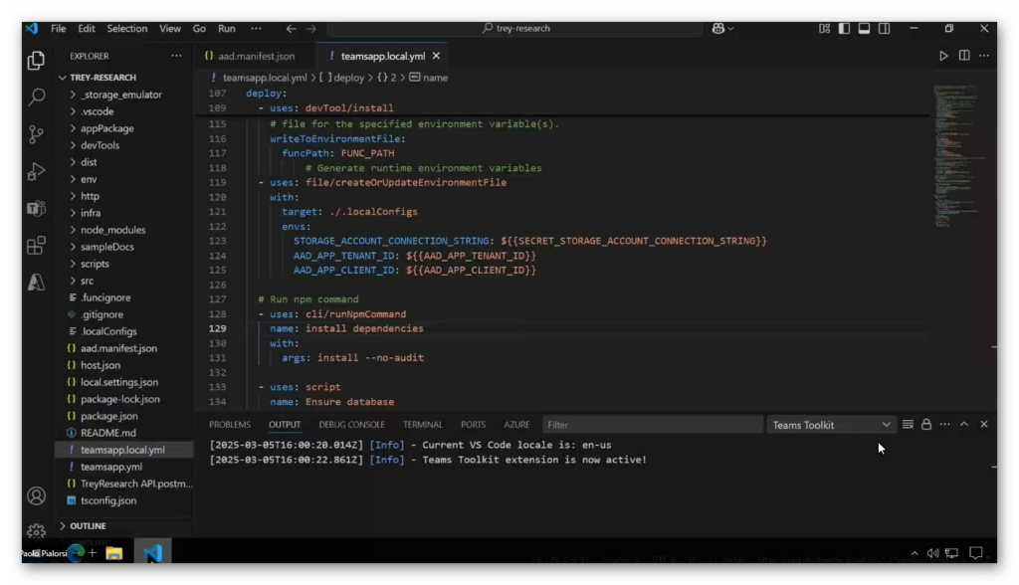
Task: Open the Azure view in activity bar
Action: pyautogui.click(x=37, y=283)
